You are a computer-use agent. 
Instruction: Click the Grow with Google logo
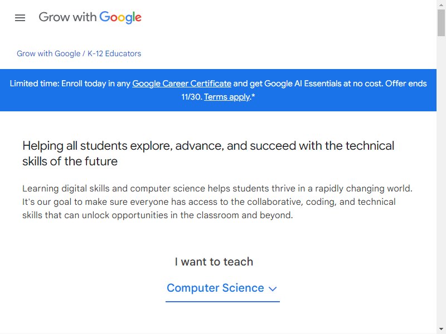pyautogui.click(x=90, y=17)
